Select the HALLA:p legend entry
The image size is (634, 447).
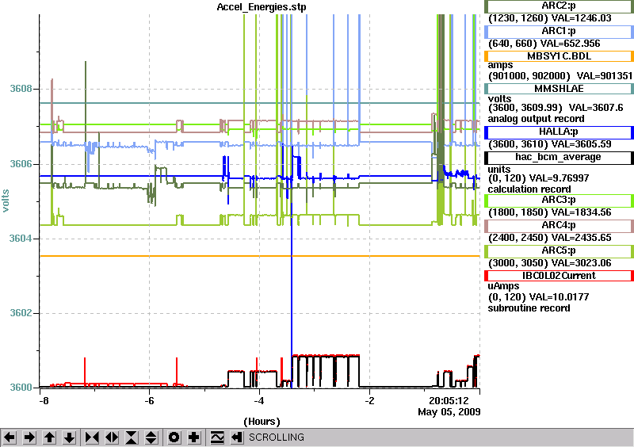559,132
